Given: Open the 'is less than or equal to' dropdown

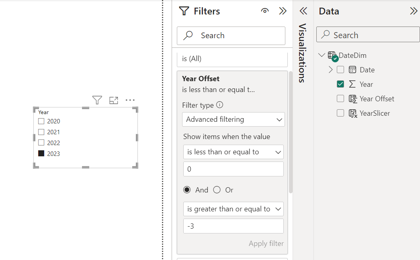Looking at the screenshot, I should [x=233, y=152].
